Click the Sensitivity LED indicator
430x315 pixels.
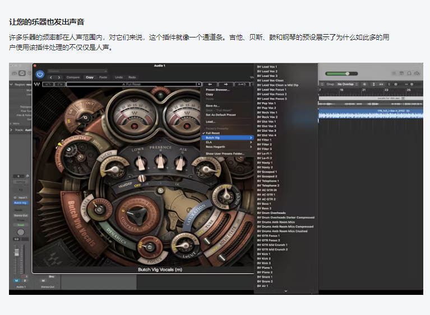[160, 96]
